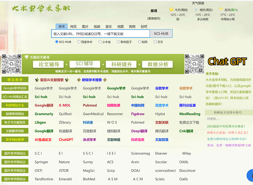Open the 科研小白必看 tools article link
Screen dimensions: 253x185
(x=227, y=133)
